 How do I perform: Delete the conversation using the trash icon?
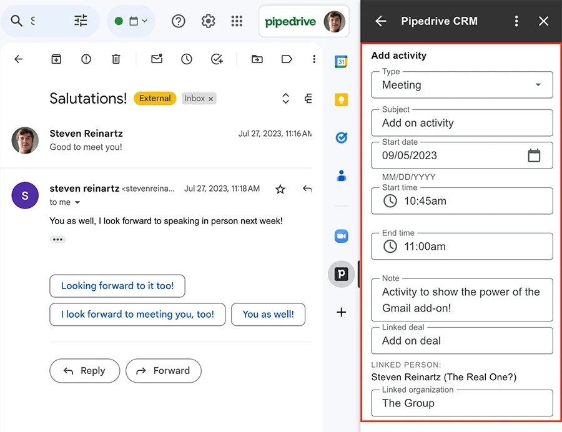(x=116, y=59)
